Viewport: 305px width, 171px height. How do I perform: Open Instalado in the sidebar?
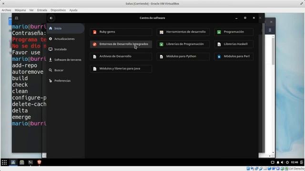[x=65, y=49]
